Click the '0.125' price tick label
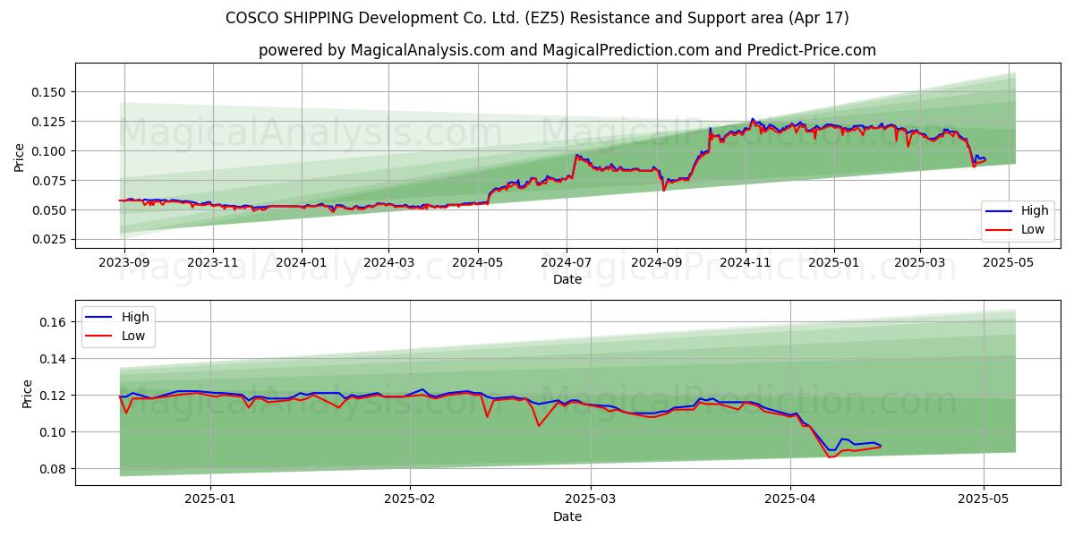The width and height of the screenshot is (1074, 537). (x=49, y=122)
